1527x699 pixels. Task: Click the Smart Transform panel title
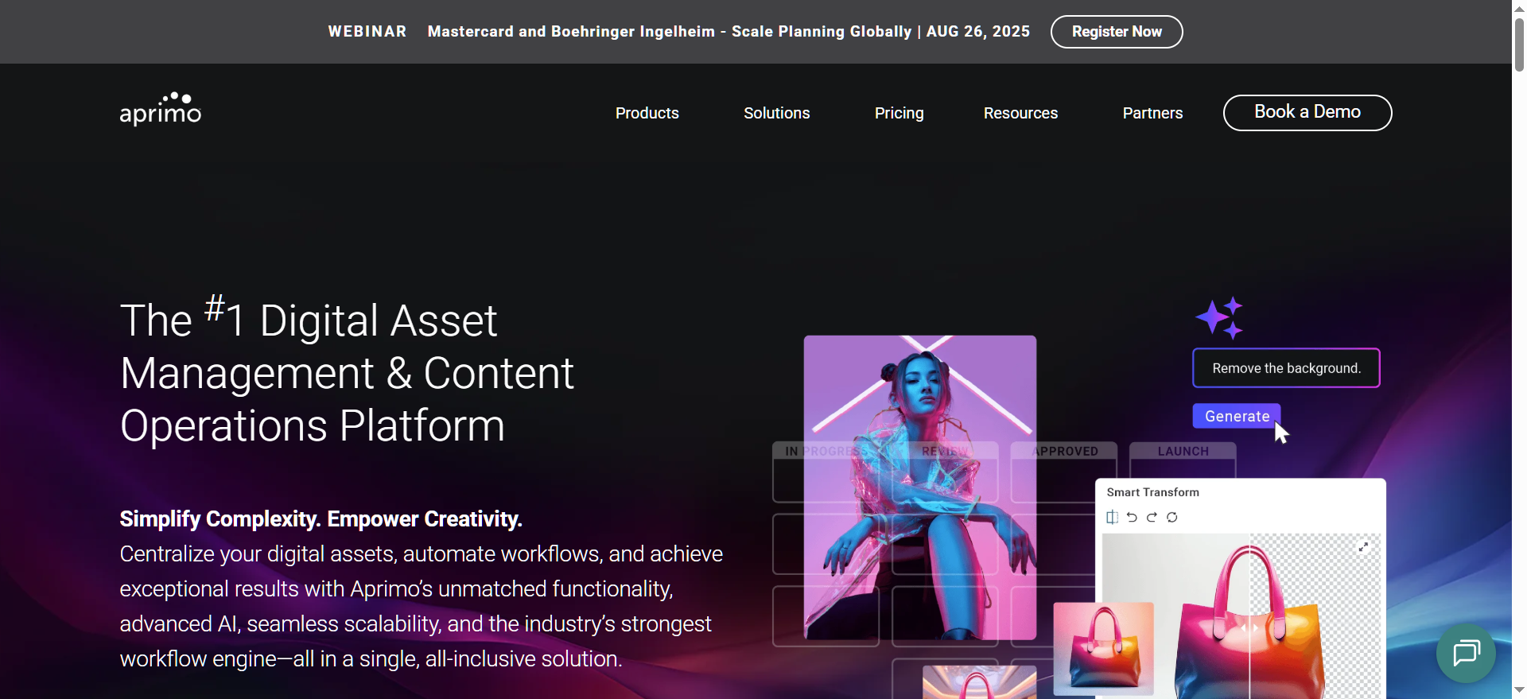1152,492
